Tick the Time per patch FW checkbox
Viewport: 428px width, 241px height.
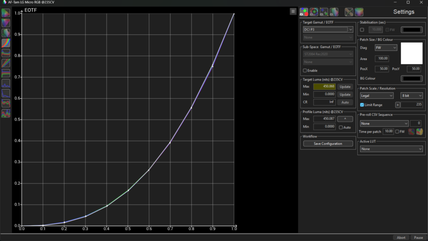pos(397,132)
